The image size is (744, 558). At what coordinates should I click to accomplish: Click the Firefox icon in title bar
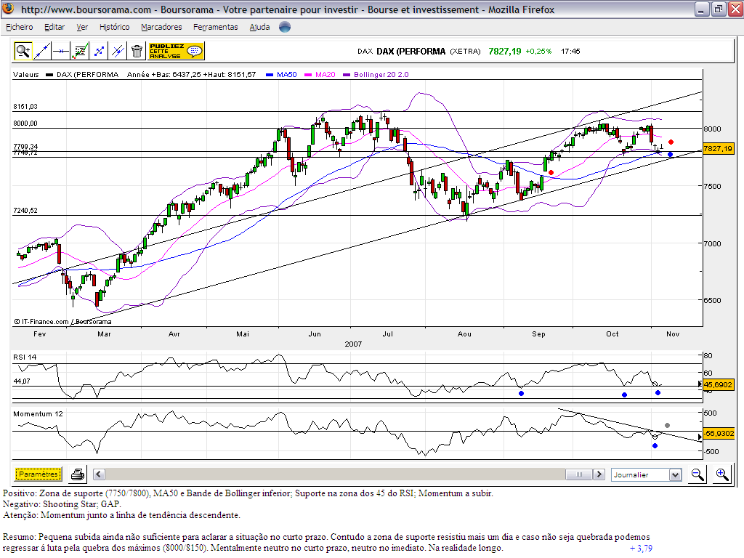pos(9,9)
